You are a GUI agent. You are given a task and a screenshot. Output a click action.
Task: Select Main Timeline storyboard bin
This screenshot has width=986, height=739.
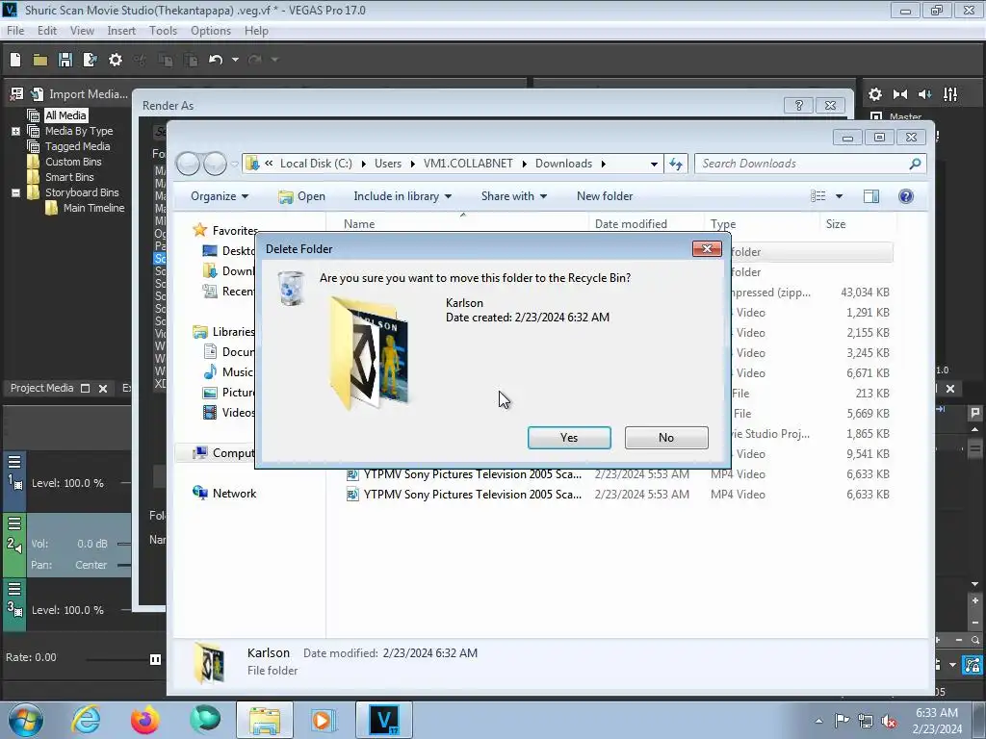(93, 208)
